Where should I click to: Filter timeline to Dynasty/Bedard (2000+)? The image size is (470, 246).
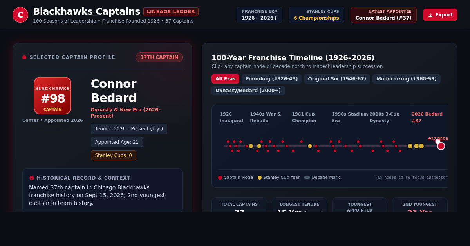(248, 91)
